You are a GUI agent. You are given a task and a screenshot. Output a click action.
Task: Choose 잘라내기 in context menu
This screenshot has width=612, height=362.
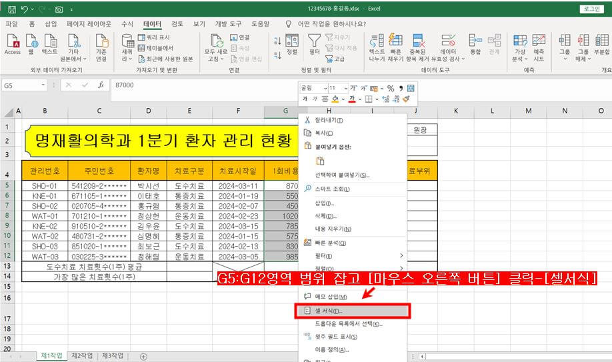[353, 120]
